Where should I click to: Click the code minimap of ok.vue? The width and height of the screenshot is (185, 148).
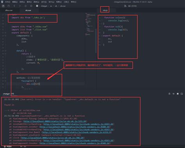pos(90,24)
